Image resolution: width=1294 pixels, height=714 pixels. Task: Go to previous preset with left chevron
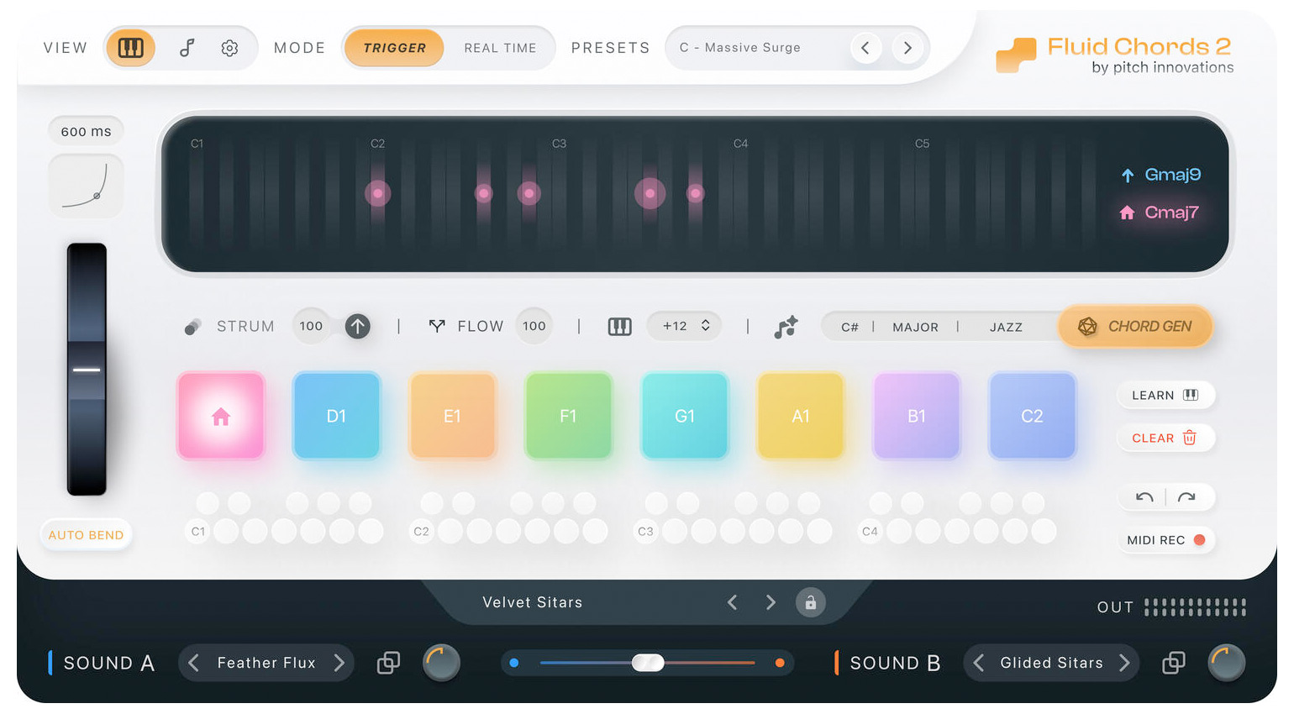pyautogui.click(x=865, y=48)
